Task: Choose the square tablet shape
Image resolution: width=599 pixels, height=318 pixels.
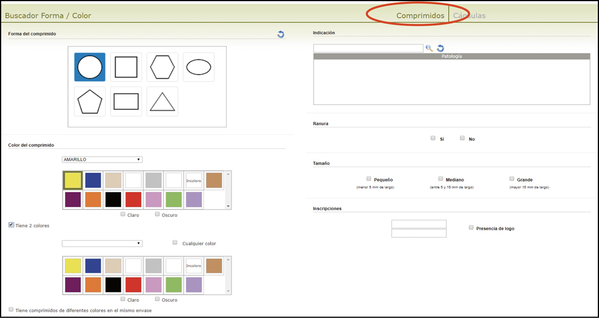Action: [126, 67]
